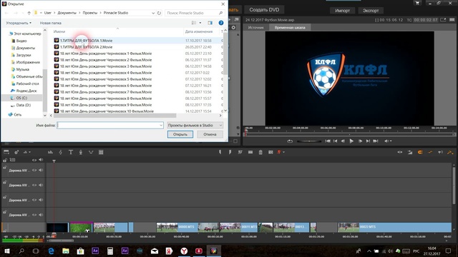Hide video of the topmost A/V track

pyautogui.click(x=34, y=170)
